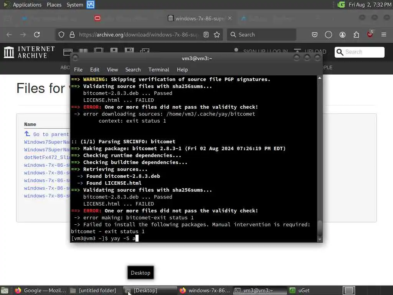The width and height of the screenshot is (393, 295).
Task: Click the clock showing Fri Aug 2, 7:32 PM
Action: [x=370, y=5]
